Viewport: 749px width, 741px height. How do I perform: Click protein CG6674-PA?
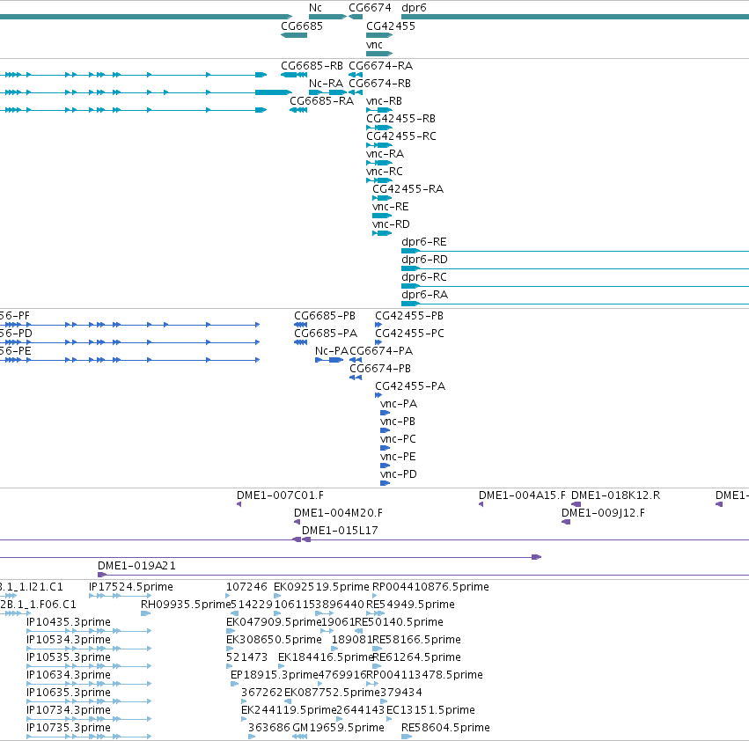(381, 350)
